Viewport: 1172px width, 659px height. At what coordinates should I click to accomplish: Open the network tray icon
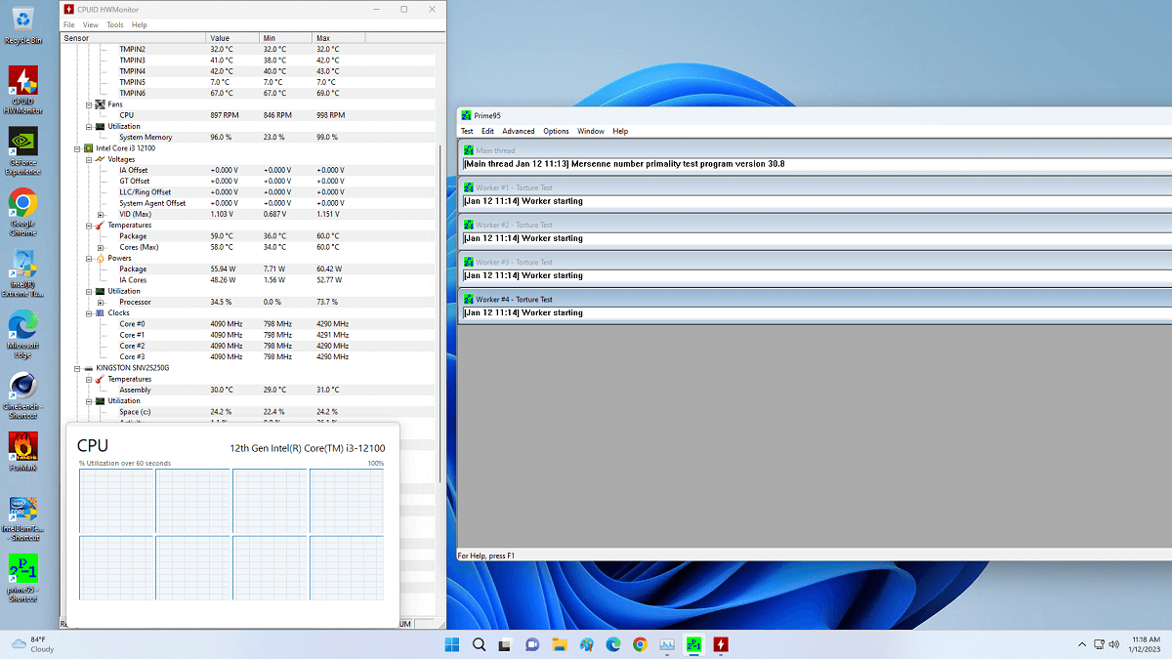pyautogui.click(x=1100, y=644)
